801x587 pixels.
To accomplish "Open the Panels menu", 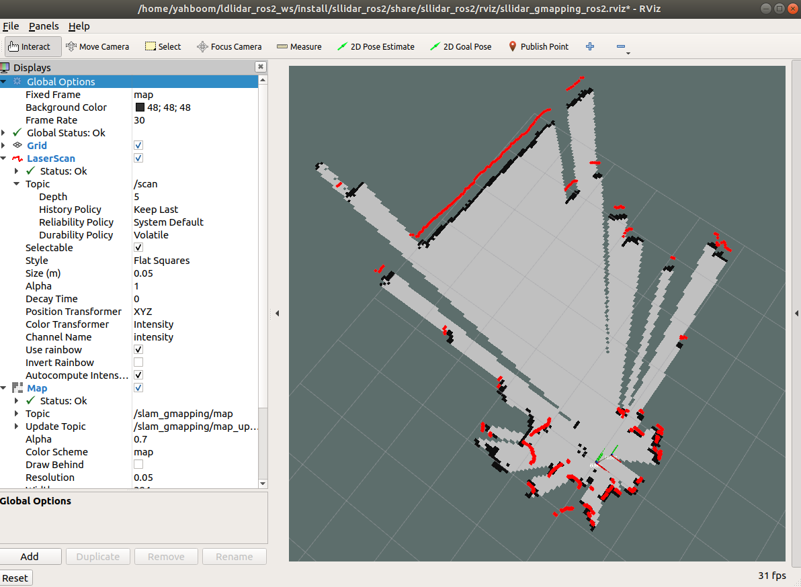I will pyautogui.click(x=44, y=26).
